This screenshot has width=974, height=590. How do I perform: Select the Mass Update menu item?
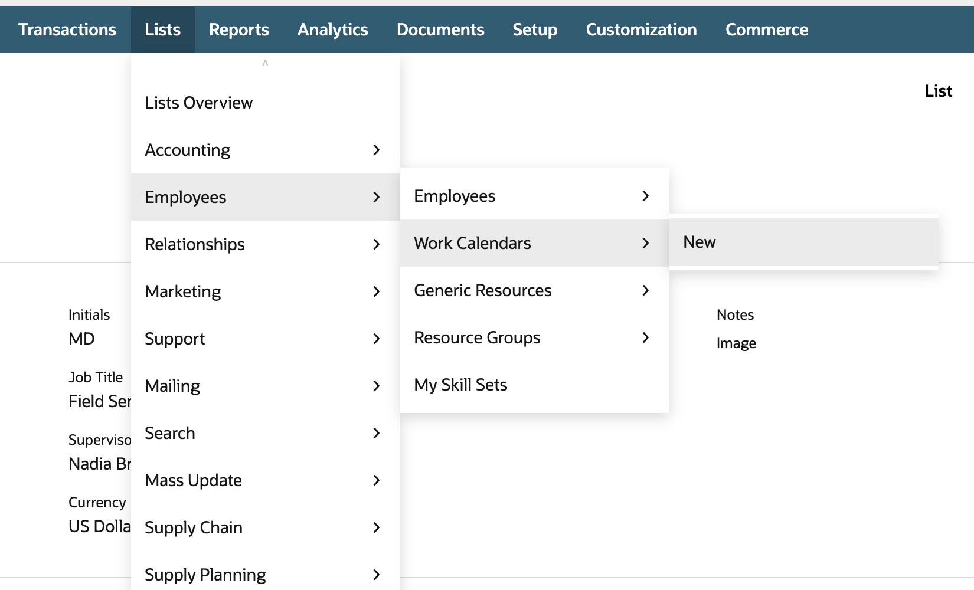[266, 480]
